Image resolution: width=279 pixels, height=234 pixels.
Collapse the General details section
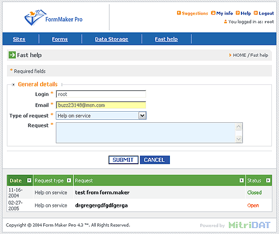point(13,84)
